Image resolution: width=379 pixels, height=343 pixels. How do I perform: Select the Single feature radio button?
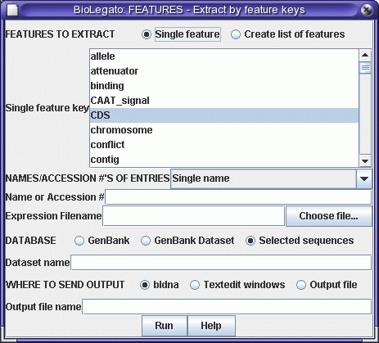click(147, 34)
